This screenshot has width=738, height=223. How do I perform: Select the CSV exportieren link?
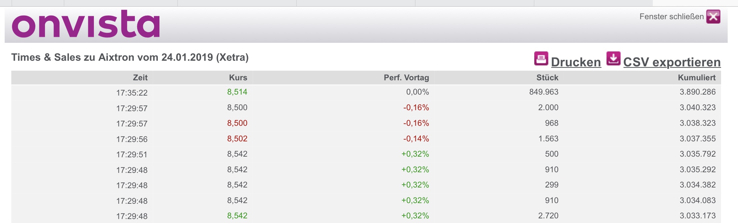pos(672,62)
